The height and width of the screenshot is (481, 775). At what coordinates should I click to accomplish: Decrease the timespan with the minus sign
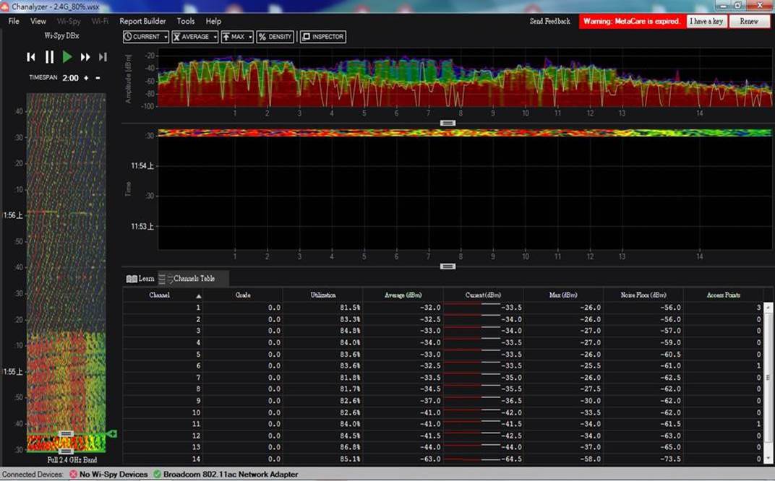(98, 78)
